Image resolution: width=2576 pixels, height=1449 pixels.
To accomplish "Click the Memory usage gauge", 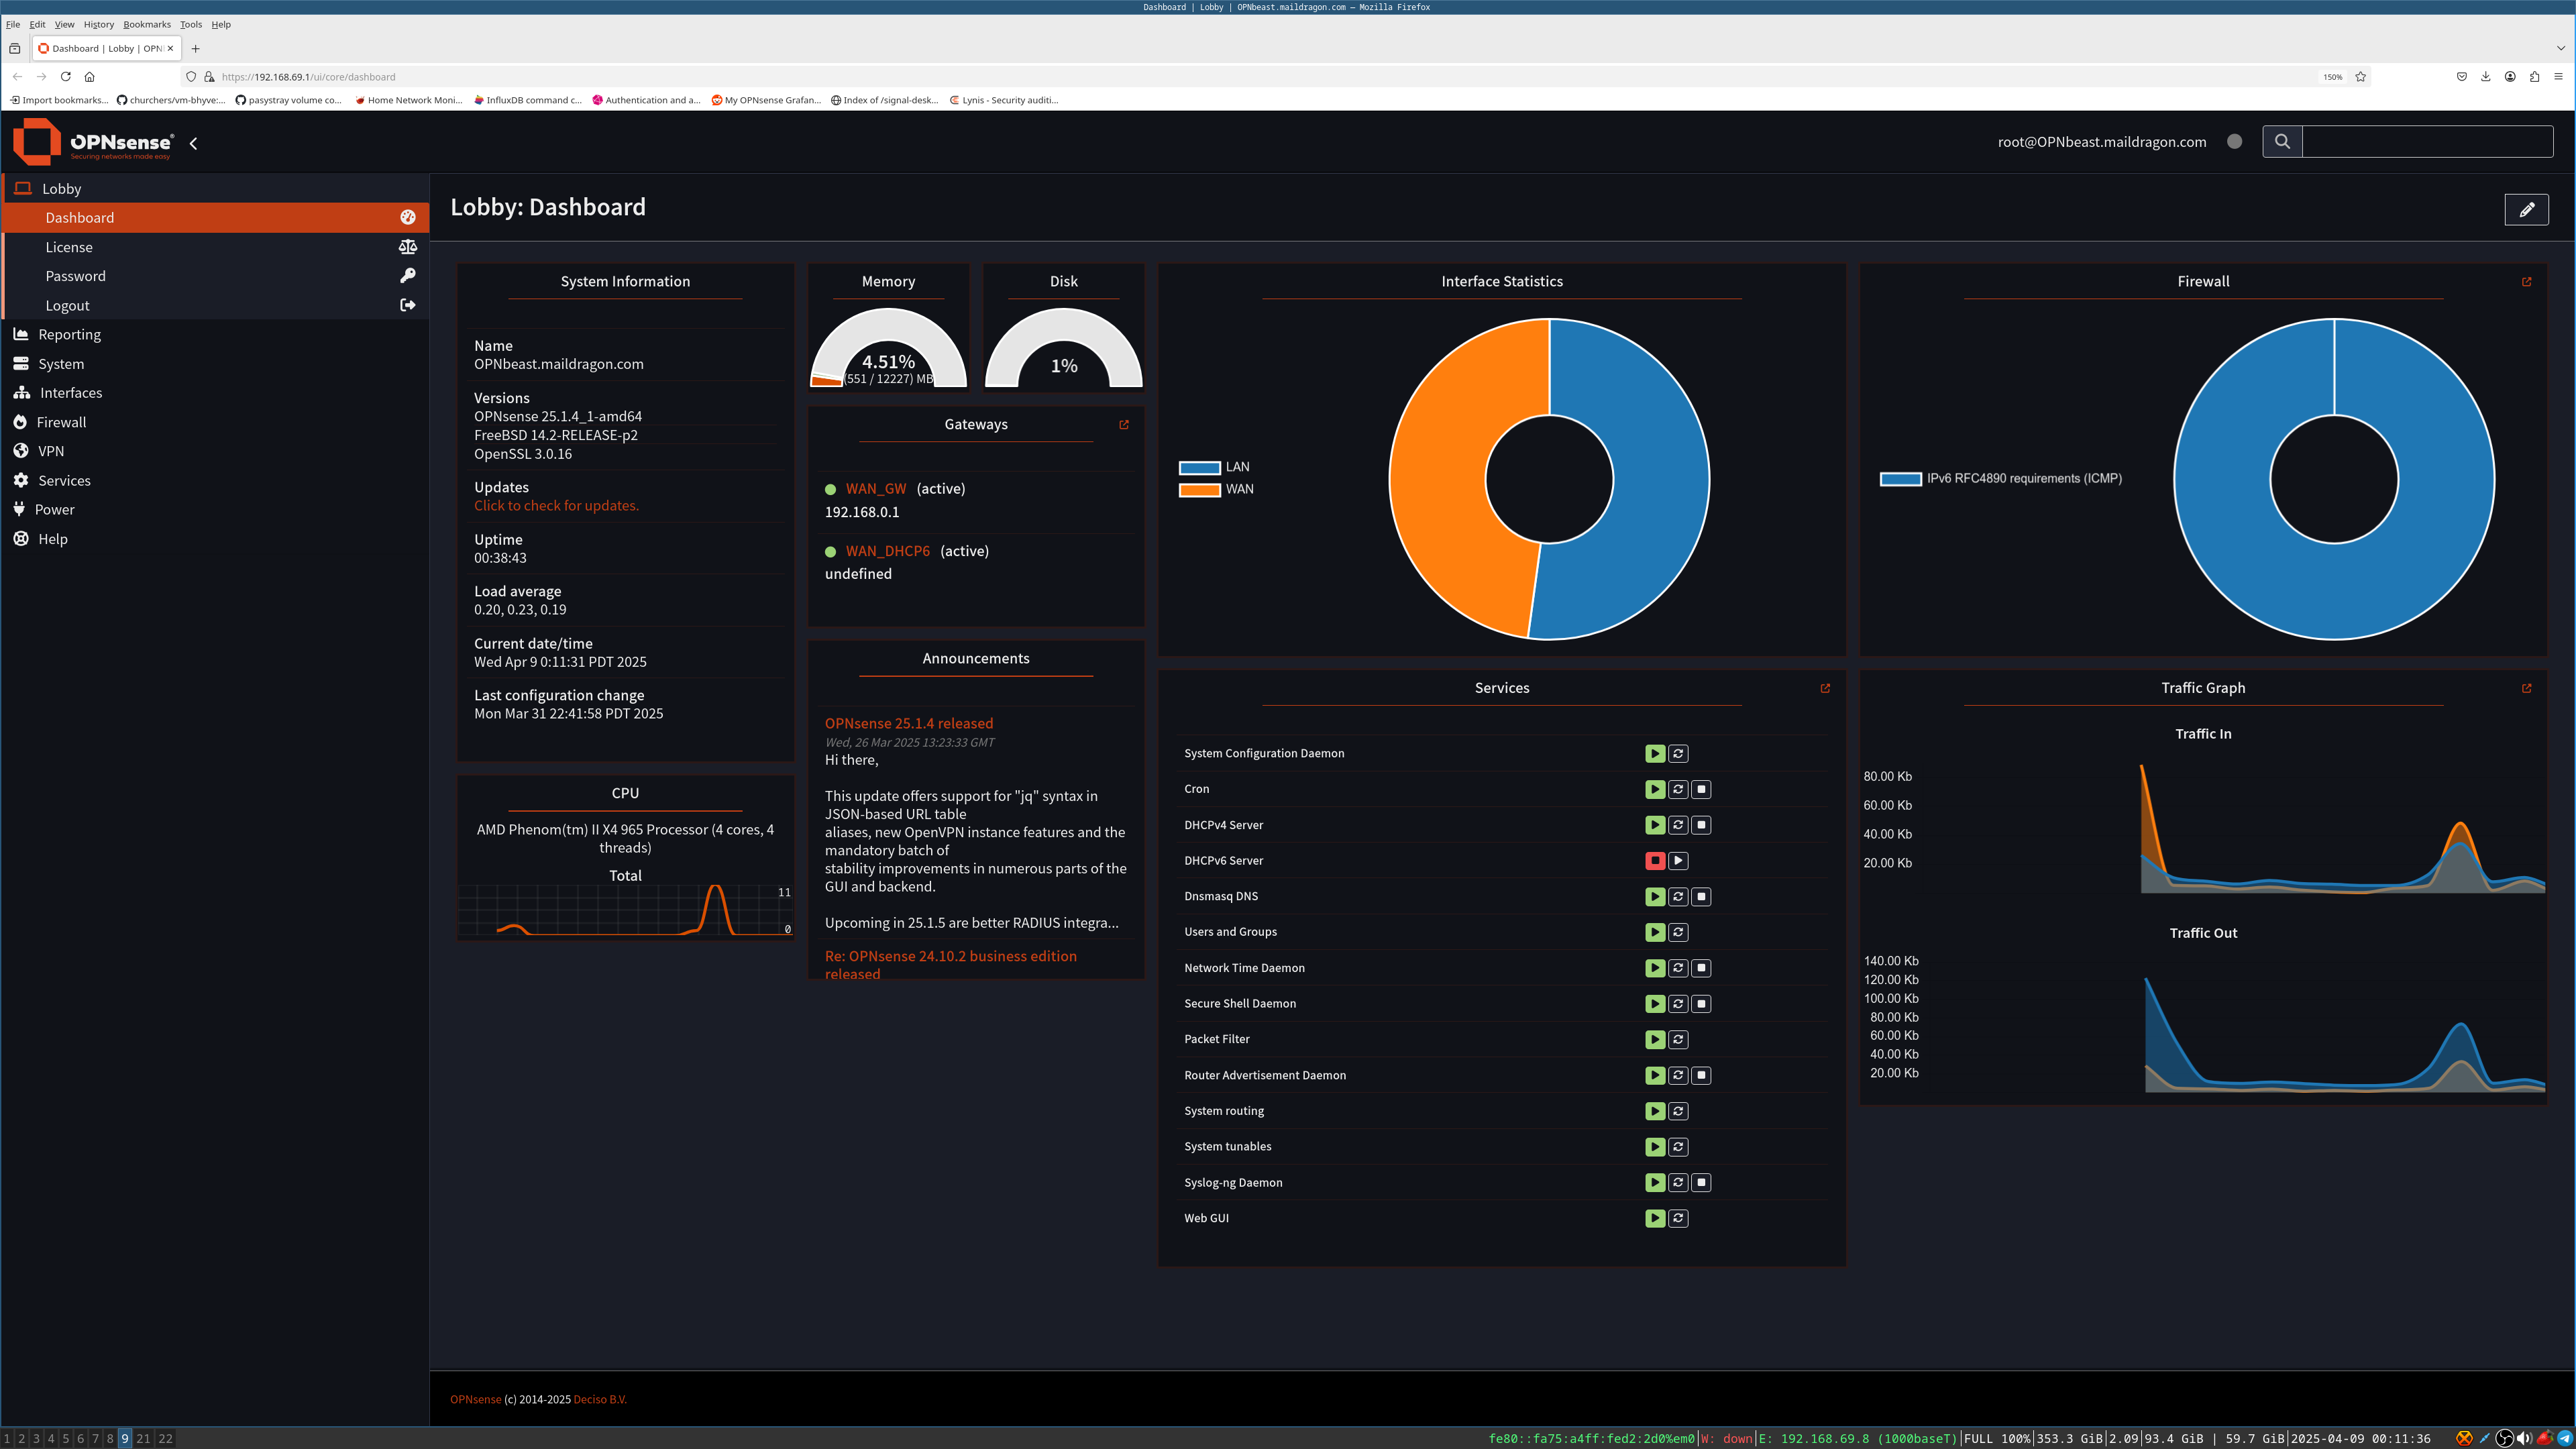I will pos(888,348).
